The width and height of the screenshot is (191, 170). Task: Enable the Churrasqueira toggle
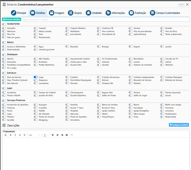click(x=67, y=93)
